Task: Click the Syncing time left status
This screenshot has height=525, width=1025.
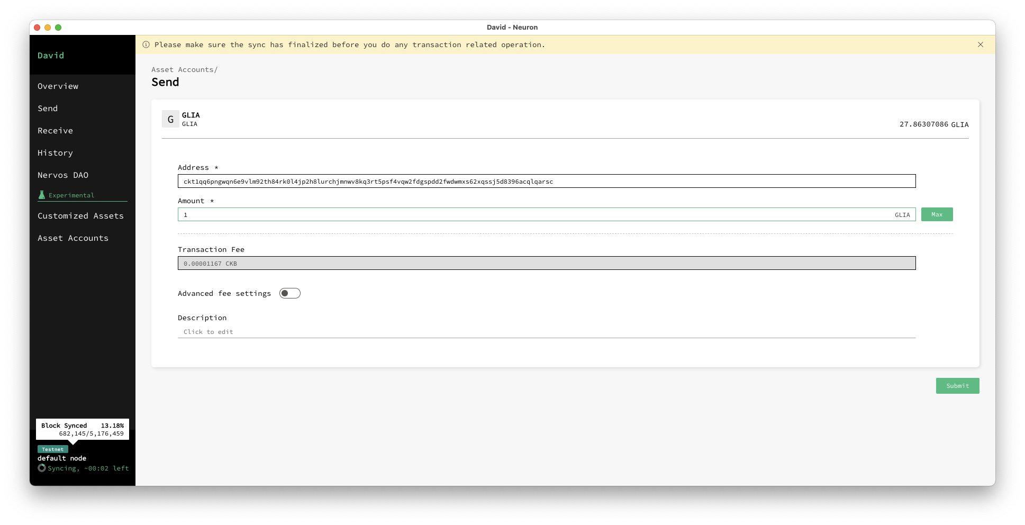Action: coord(88,468)
